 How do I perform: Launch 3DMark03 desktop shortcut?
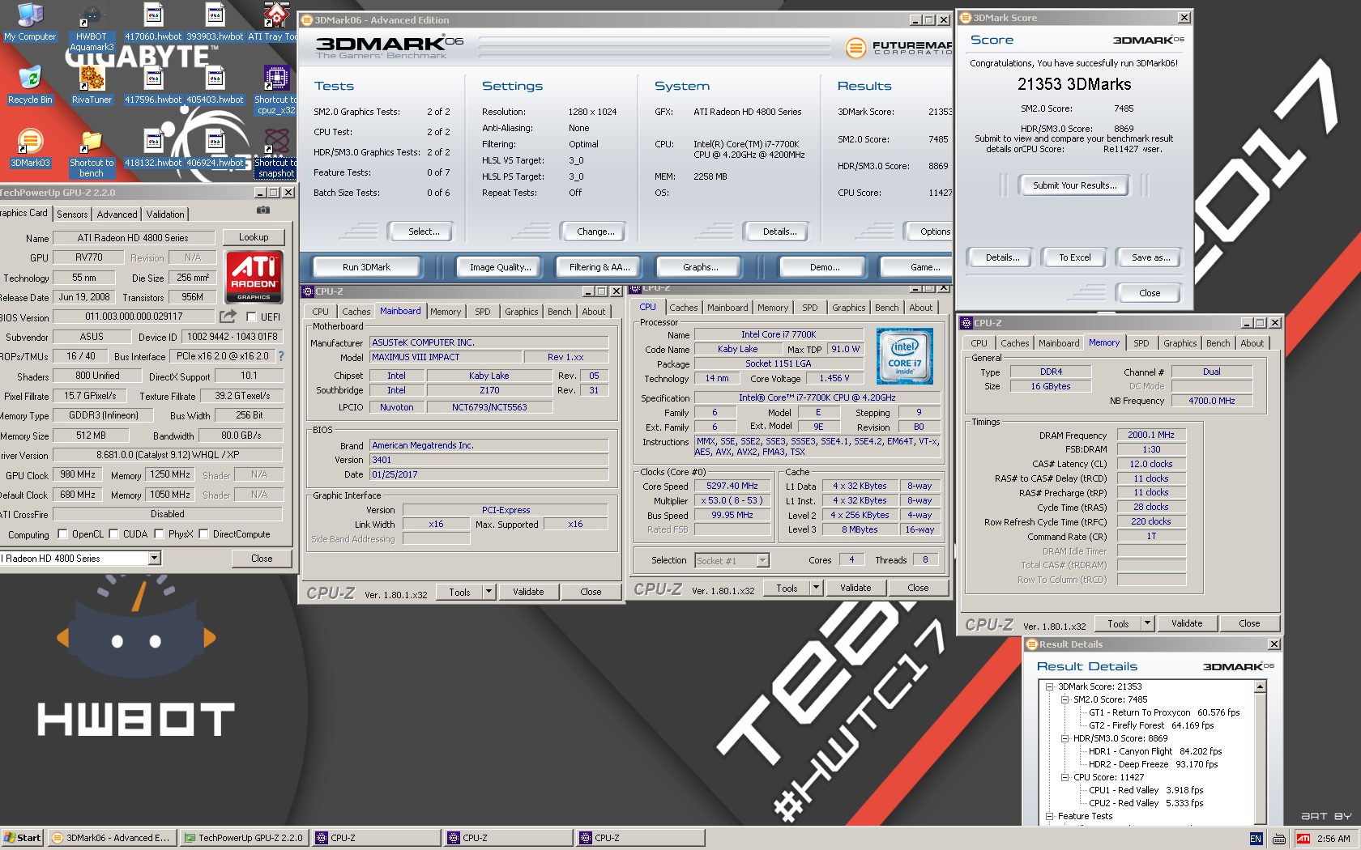[x=30, y=149]
